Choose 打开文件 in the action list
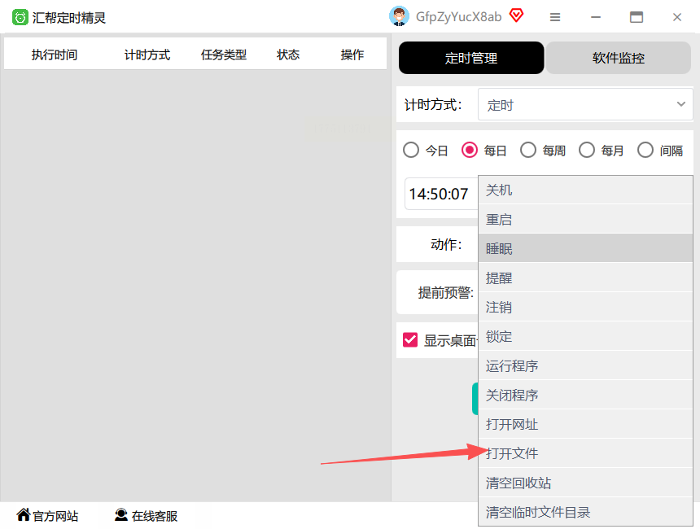 click(585, 453)
